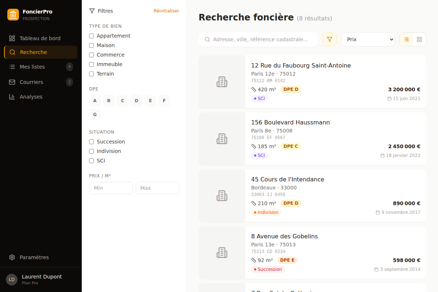Click the building thumbnail for Boulevard Haussmann
The height and width of the screenshot is (292, 438).
(x=222, y=139)
